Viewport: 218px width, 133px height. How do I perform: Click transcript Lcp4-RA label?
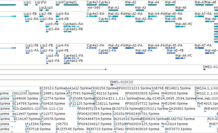[63, 14]
